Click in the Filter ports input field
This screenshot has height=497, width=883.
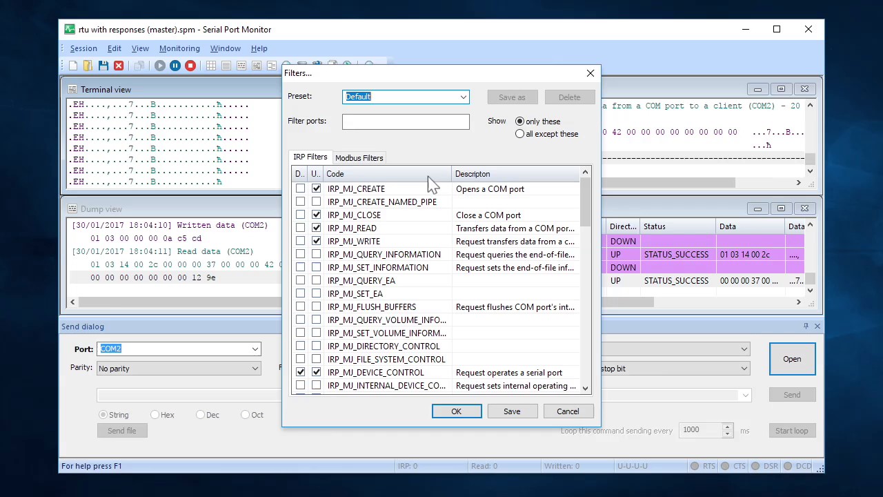click(406, 121)
